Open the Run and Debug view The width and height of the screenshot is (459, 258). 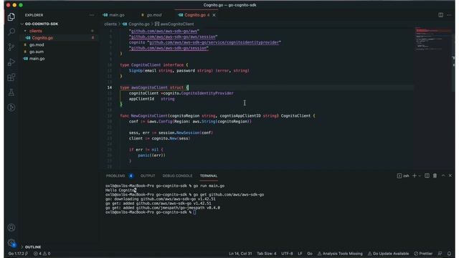pyautogui.click(x=11, y=62)
